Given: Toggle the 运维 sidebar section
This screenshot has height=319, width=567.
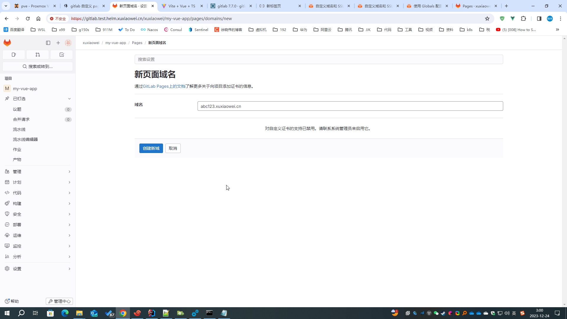Looking at the screenshot, I should 38,235.
